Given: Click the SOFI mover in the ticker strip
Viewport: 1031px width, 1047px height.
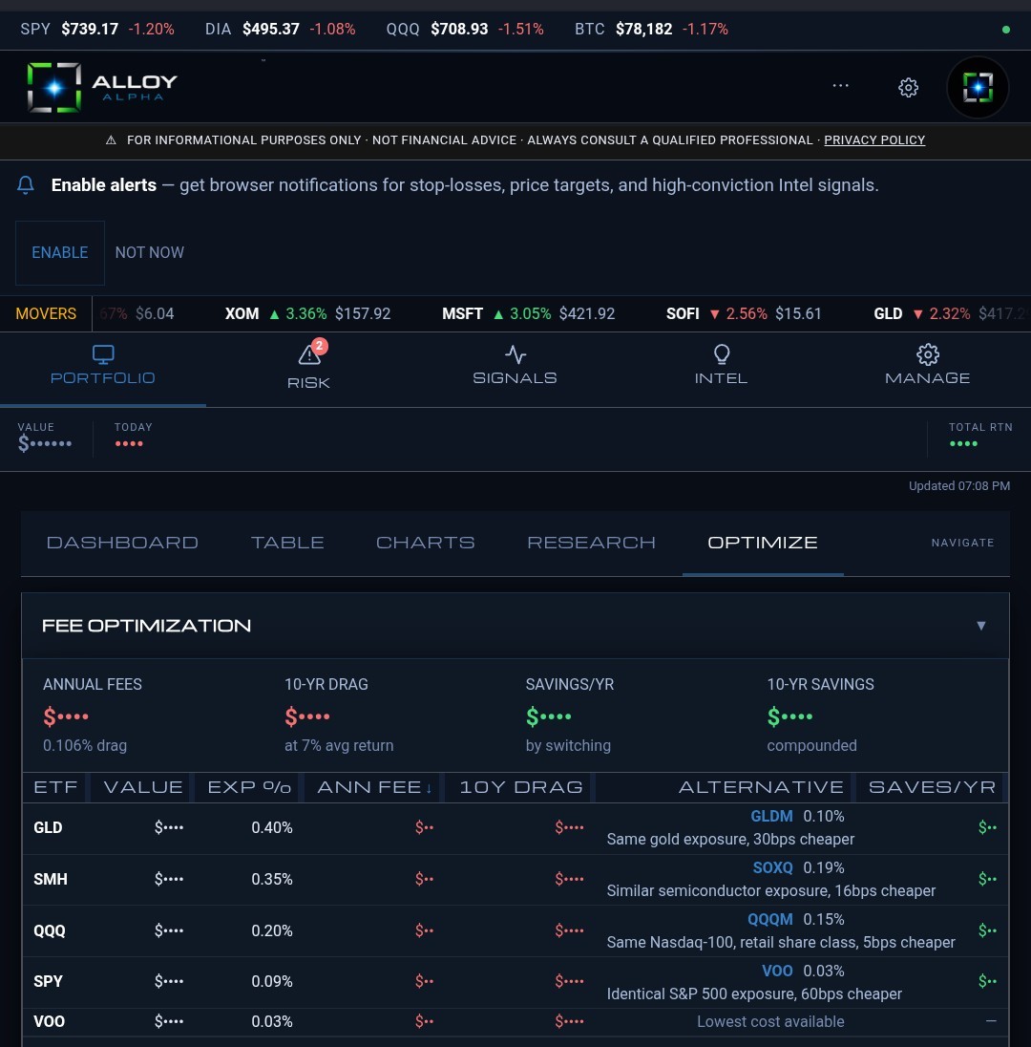Looking at the screenshot, I should coord(744,314).
